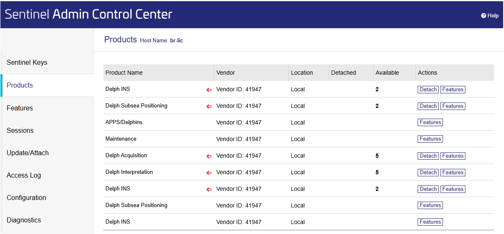Detach the Delph Acquisition product
The height and width of the screenshot is (234, 504).
pyautogui.click(x=428, y=156)
